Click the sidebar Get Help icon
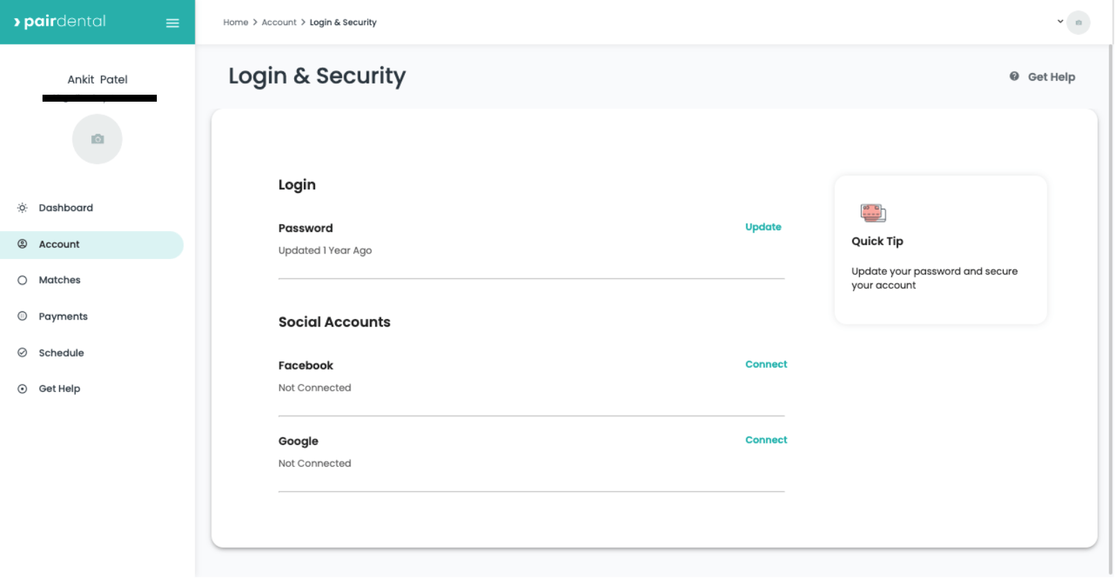1115x578 pixels. [x=22, y=389]
